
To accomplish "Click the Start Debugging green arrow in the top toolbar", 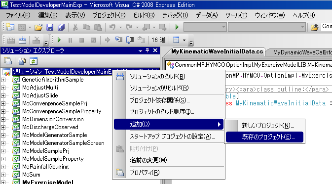I will 177,27.
